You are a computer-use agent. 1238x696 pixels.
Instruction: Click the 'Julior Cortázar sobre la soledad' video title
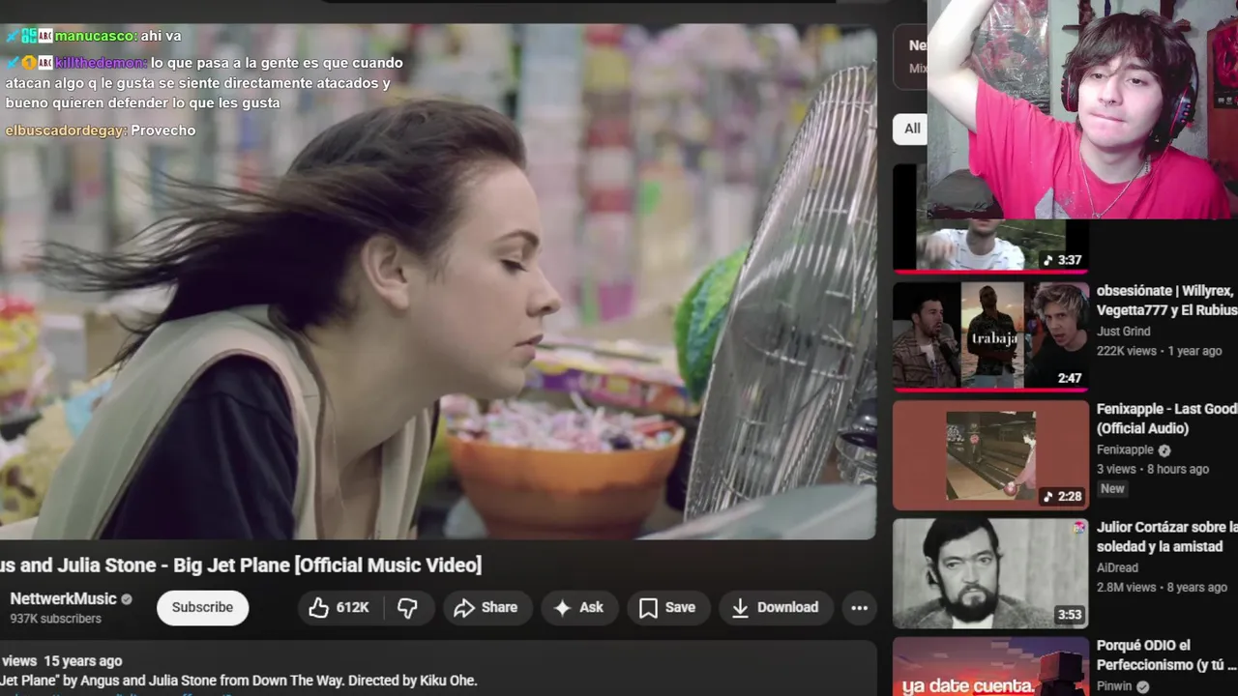tap(1166, 536)
